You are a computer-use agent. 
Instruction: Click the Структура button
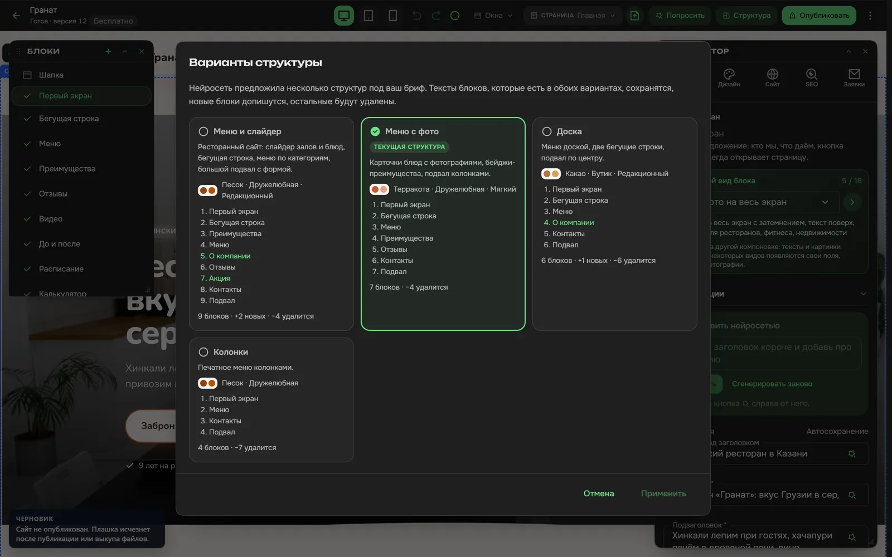point(746,16)
